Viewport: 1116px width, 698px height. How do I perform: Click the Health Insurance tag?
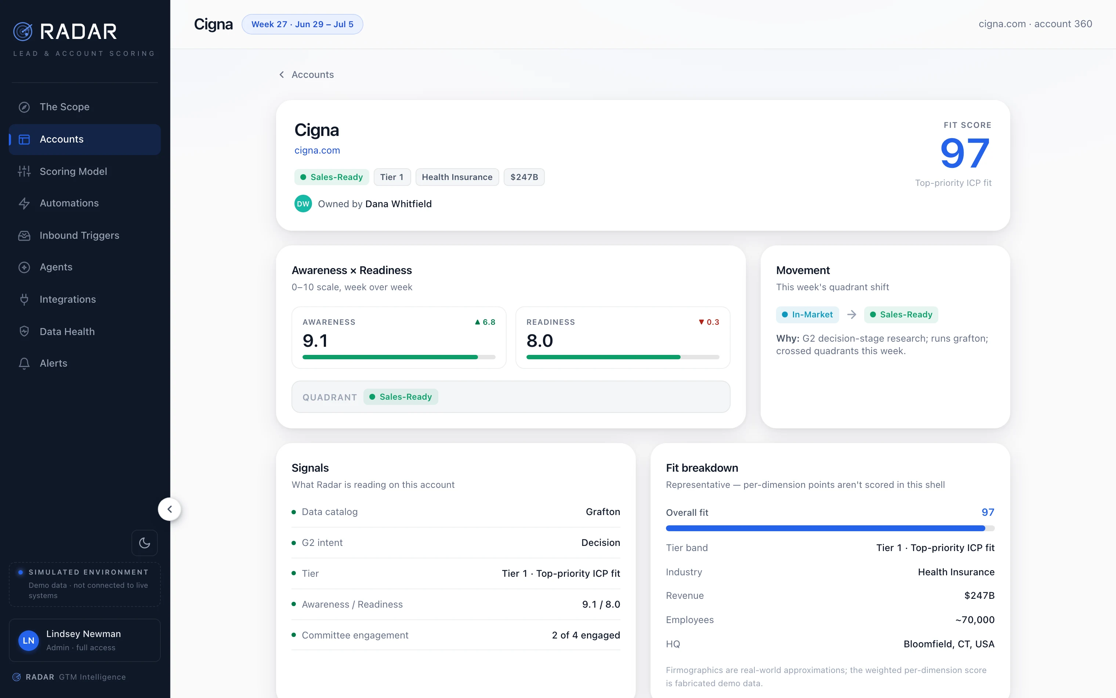point(457,177)
